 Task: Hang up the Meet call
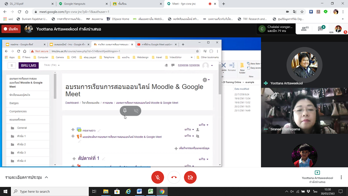tap(174, 177)
